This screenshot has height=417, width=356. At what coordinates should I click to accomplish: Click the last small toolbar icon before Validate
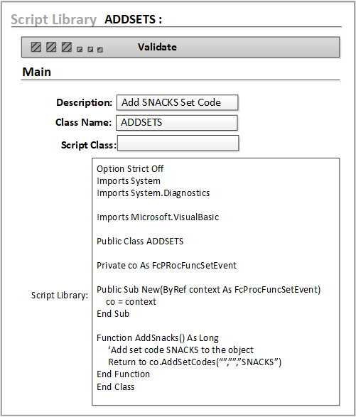pyautogui.click(x=100, y=50)
